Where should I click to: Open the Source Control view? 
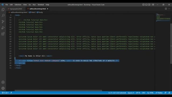coord(3,22)
